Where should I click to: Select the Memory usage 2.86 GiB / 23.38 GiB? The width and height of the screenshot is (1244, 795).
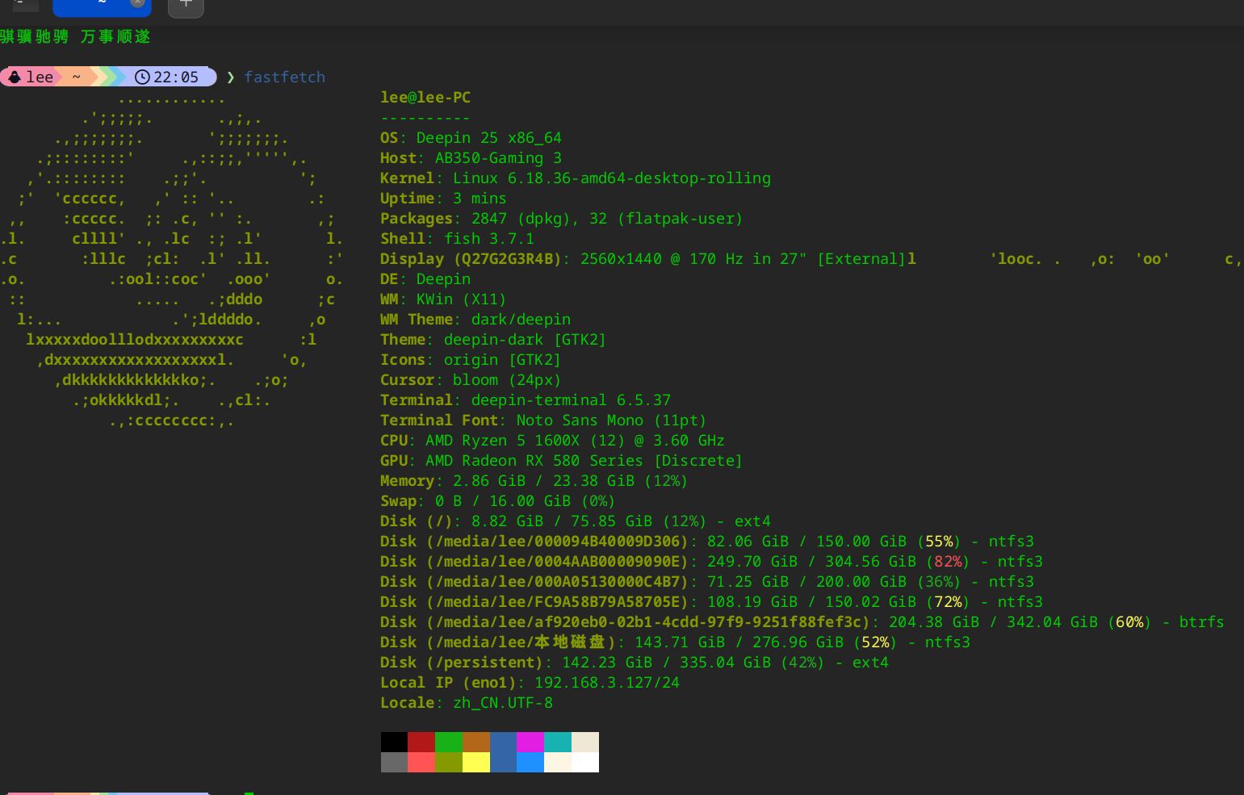[543, 481]
